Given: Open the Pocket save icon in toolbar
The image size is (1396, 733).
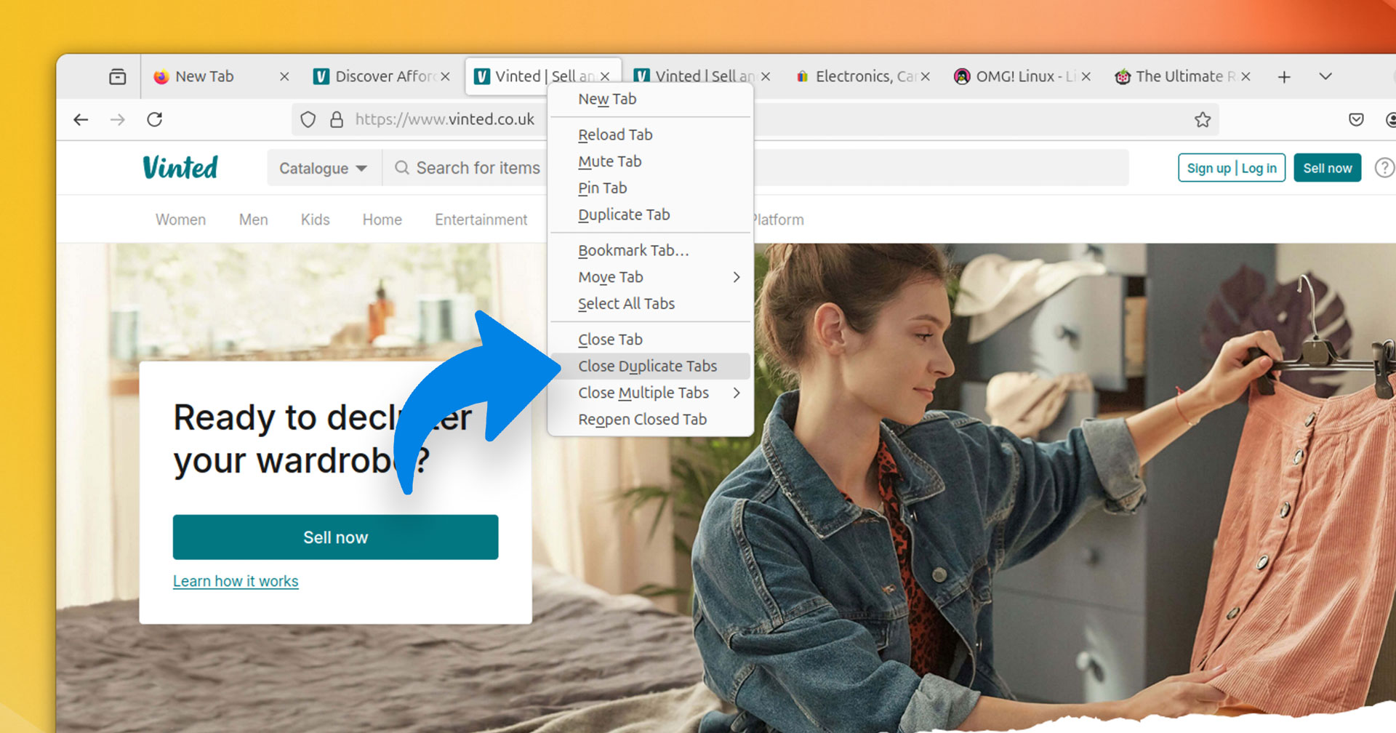Looking at the screenshot, I should click(1356, 119).
